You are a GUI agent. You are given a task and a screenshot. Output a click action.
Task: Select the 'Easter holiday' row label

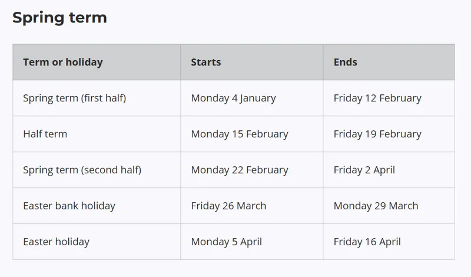pos(56,242)
